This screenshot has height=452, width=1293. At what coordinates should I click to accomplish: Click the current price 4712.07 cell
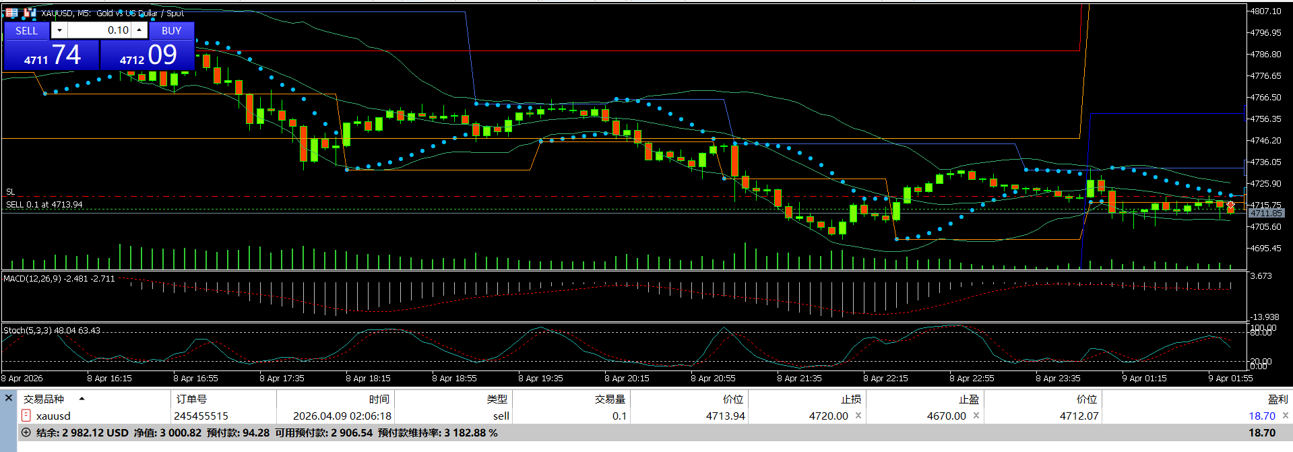tap(1079, 416)
